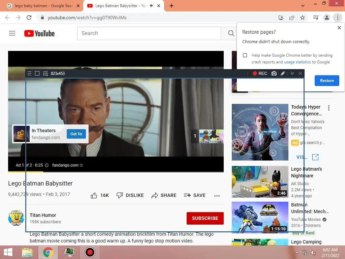Open the YouTube guide hamburger menu

(x=12, y=33)
